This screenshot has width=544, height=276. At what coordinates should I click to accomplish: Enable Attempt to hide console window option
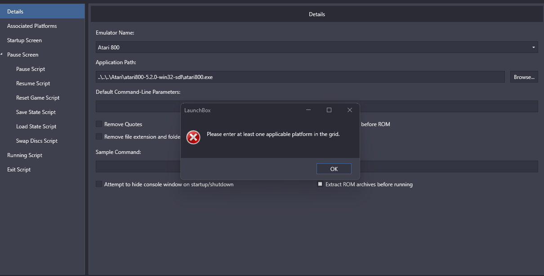pos(99,184)
